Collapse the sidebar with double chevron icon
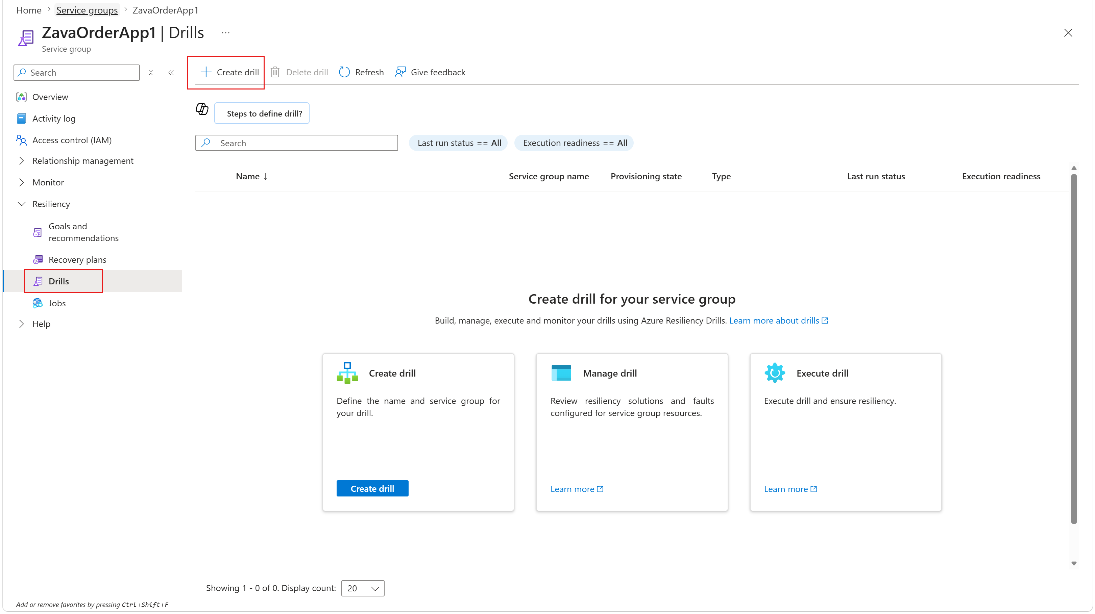This screenshot has height=614, width=1095. (171, 73)
